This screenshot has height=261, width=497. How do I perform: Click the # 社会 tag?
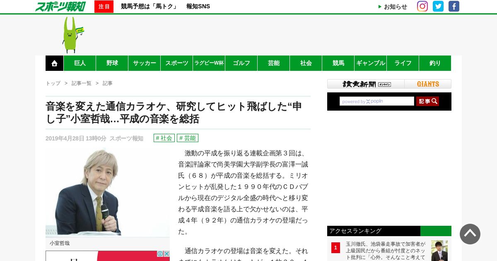click(x=164, y=138)
